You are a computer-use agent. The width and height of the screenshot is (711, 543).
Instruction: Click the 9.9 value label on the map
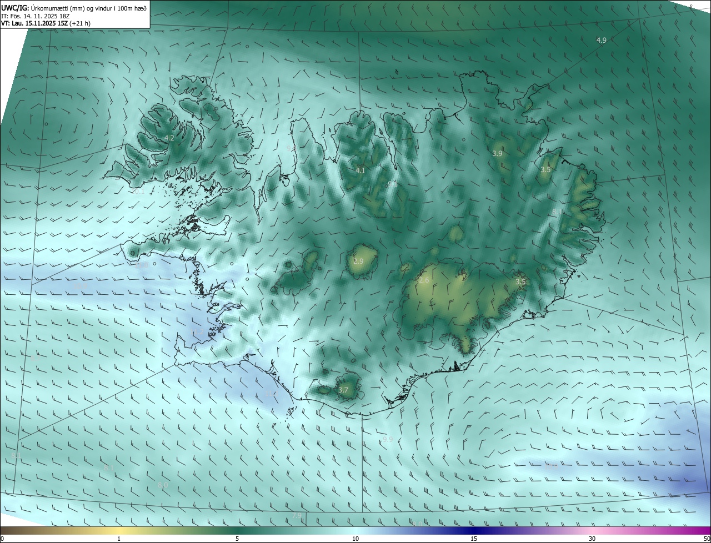point(388,439)
